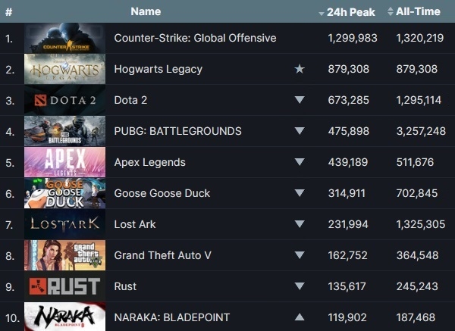
Task: Open the Goose Goose Duck thumbnail
Action: click(x=64, y=193)
